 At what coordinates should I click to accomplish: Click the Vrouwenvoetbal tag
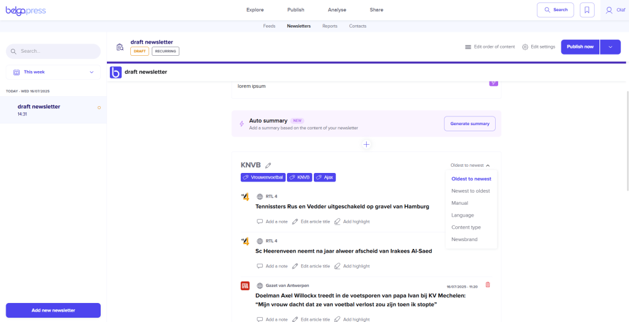tap(262, 177)
